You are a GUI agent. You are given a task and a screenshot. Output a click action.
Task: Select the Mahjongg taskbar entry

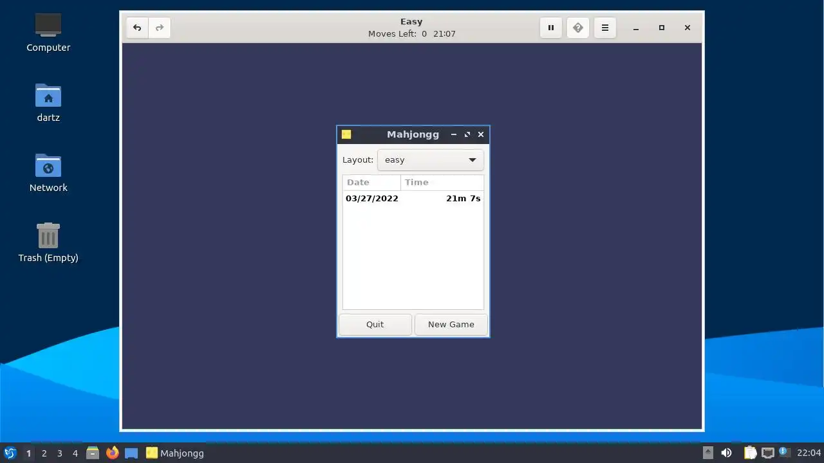[x=175, y=453]
